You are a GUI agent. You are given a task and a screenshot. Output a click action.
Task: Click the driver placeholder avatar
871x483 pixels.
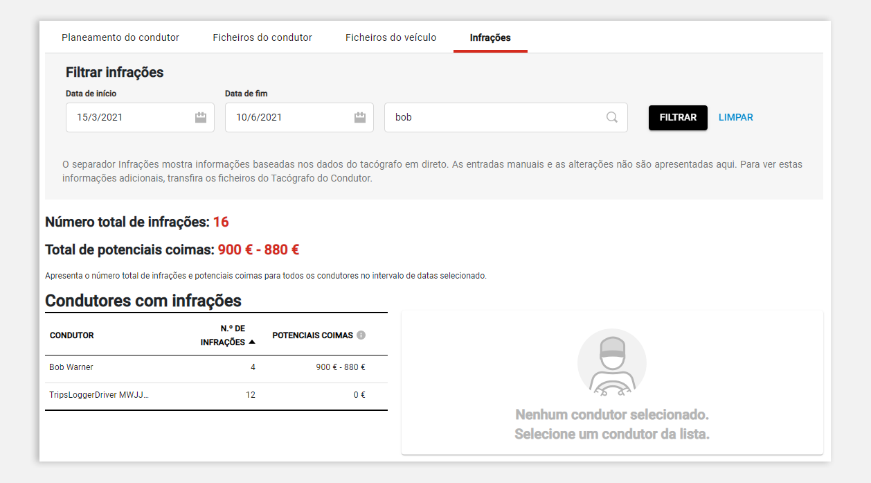pos(612,363)
